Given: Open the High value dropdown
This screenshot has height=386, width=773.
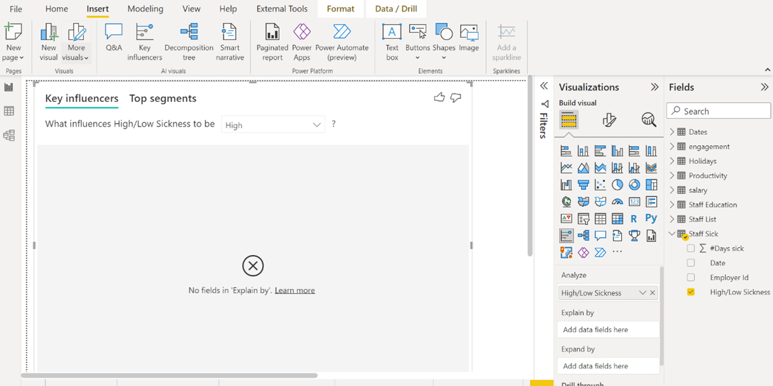Looking at the screenshot, I should pyautogui.click(x=273, y=125).
